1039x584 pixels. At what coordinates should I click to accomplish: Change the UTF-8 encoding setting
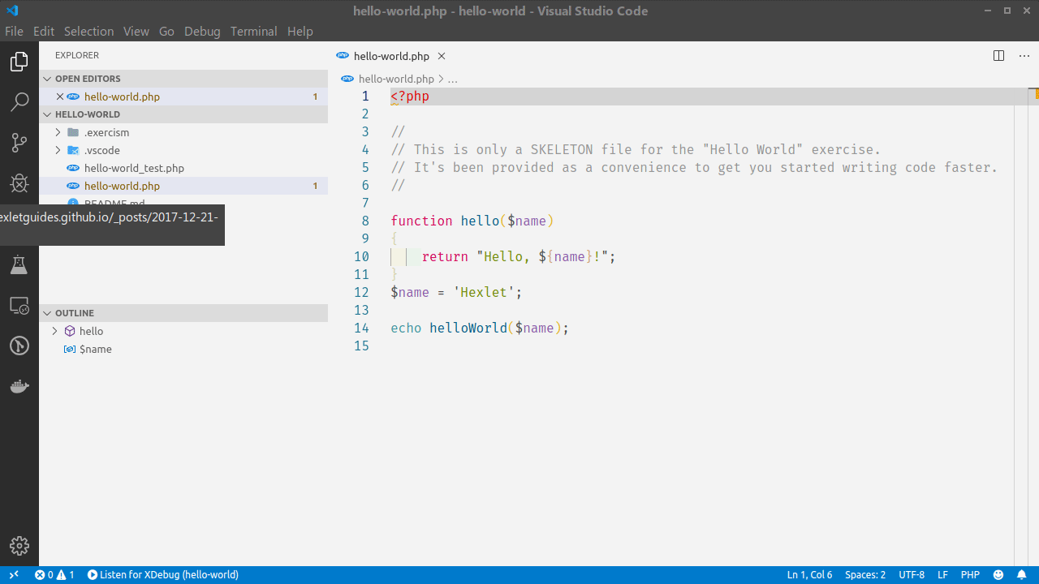tap(911, 574)
